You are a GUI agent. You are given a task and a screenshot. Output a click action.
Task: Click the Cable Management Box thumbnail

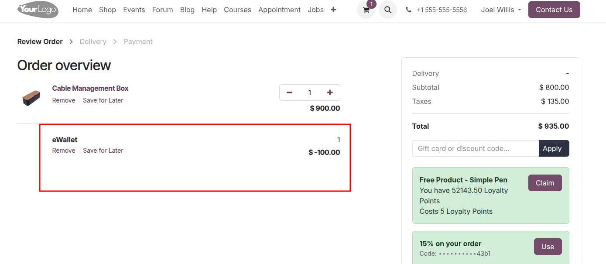(31, 97)
